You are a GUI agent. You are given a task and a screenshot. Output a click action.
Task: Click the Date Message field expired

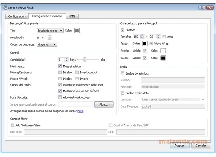click(173, 106)
